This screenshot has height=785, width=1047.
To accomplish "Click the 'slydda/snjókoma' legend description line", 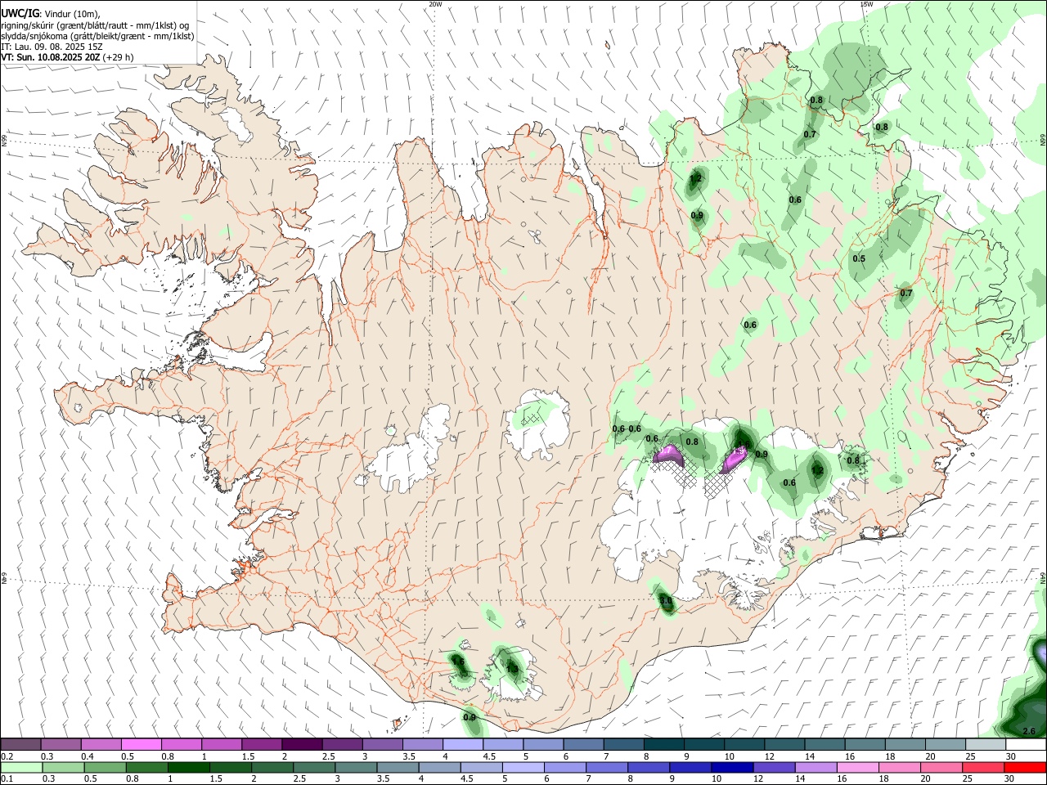I will (97, 36).
